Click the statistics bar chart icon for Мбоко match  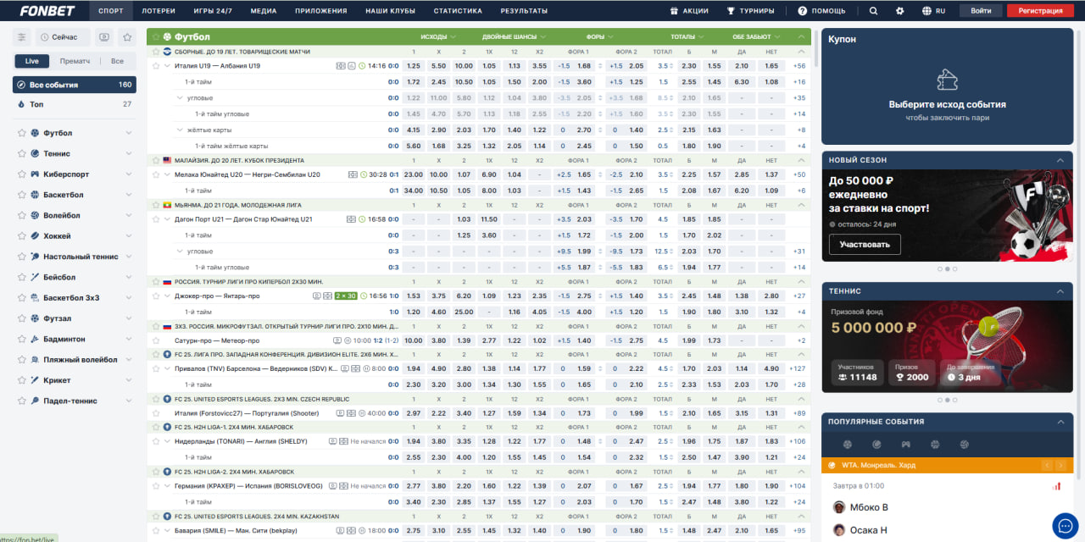coord(1056,486)
